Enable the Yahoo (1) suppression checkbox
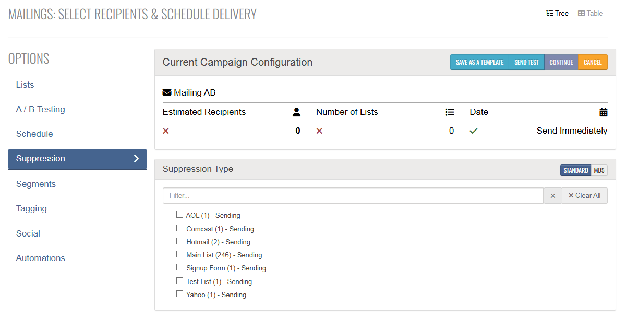Viewport: 626px width, 318px height. click(179, 294)
